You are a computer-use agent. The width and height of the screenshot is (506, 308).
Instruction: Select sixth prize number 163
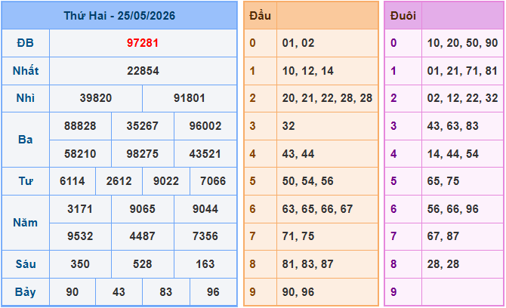(x=205, y=264)
